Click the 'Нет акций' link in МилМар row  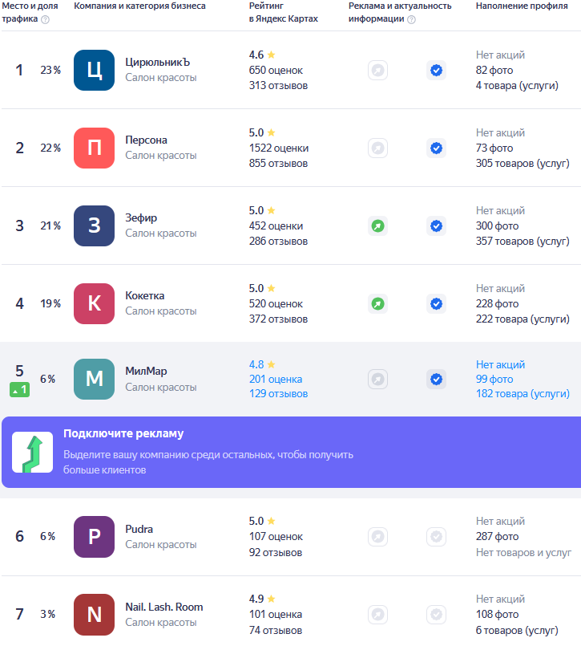[x=500, y=364]
